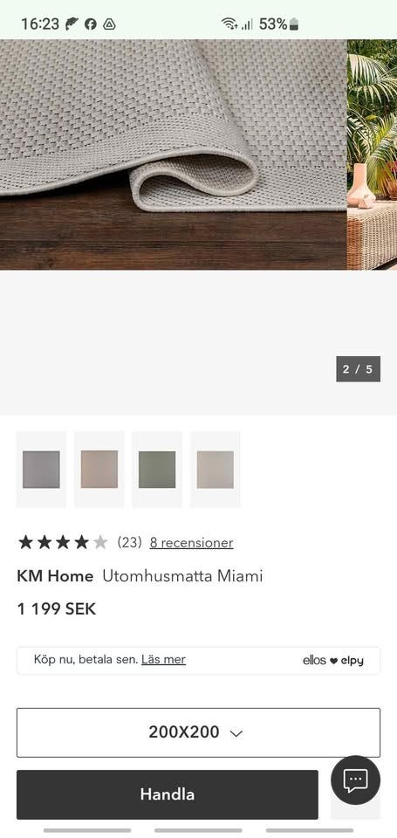The height and width of the screenshot is (838, 397).
Task: Open the KM Home brand link
Action: click(55, 576)
